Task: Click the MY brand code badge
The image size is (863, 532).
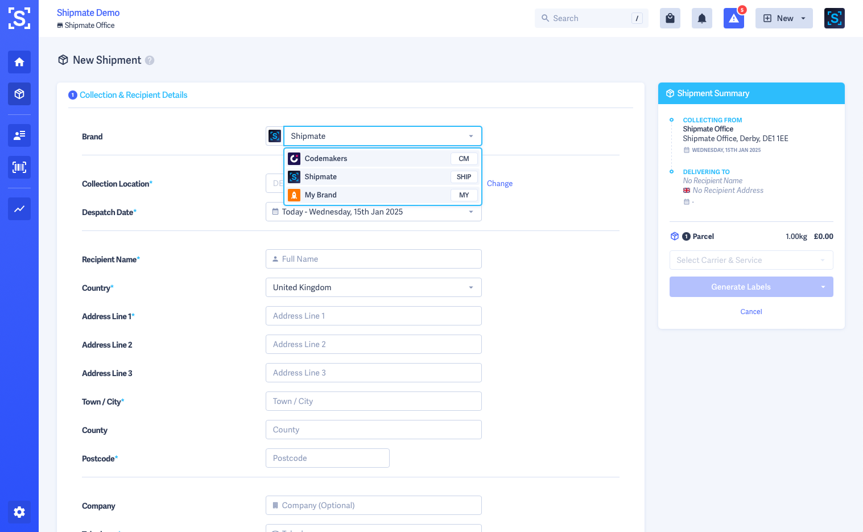Action: pyautogui.click(x=464, y=195)
